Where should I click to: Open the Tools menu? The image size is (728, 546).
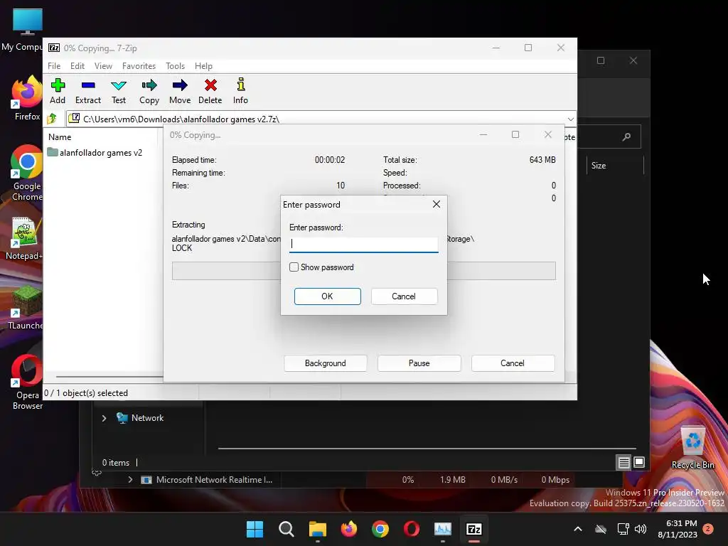click(175, 66)
